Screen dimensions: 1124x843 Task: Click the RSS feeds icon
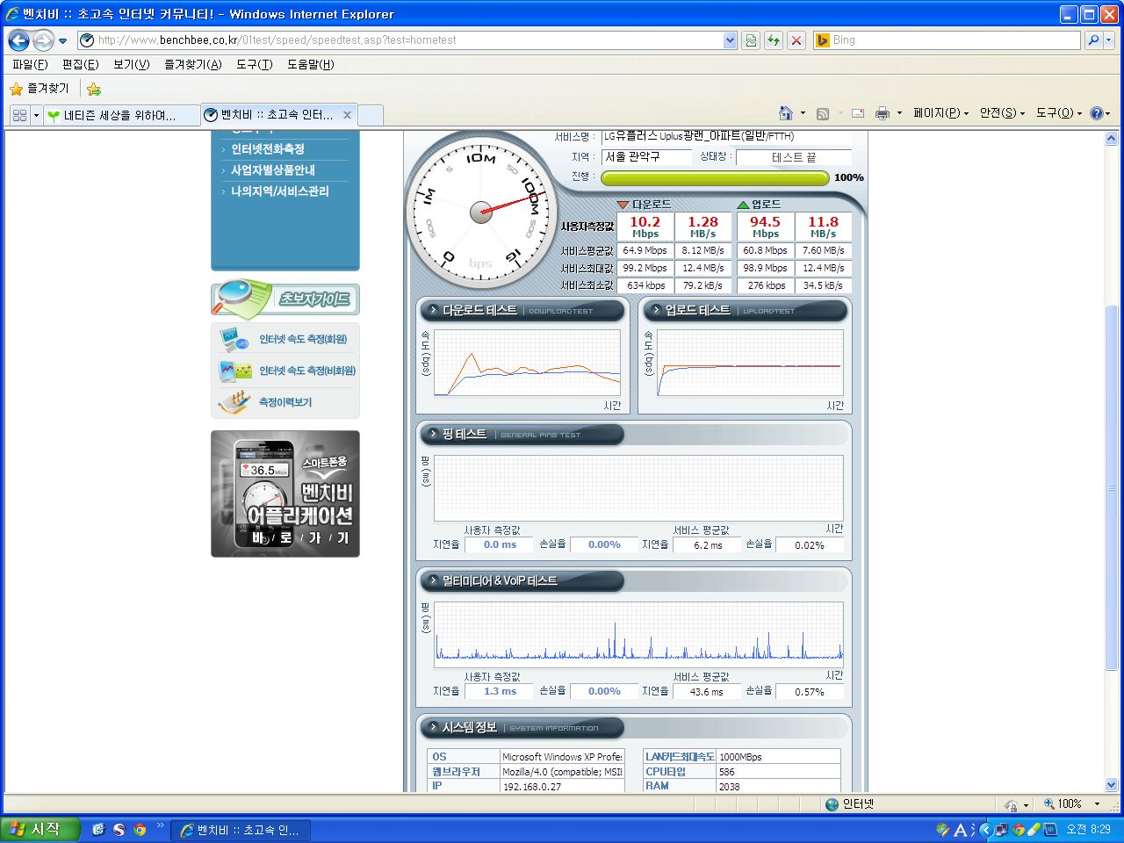click(823, 113)
